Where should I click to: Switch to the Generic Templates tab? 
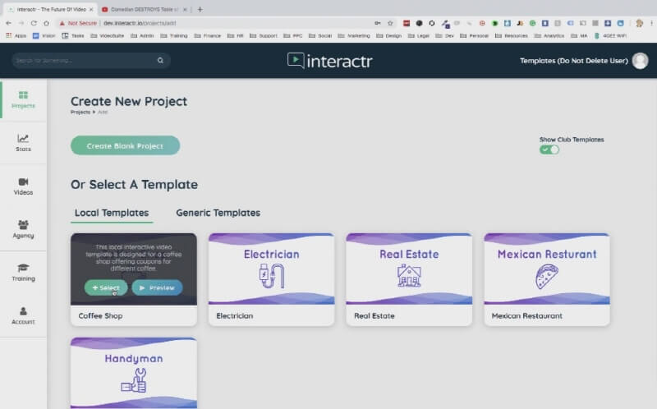click(x=218, y=213)
